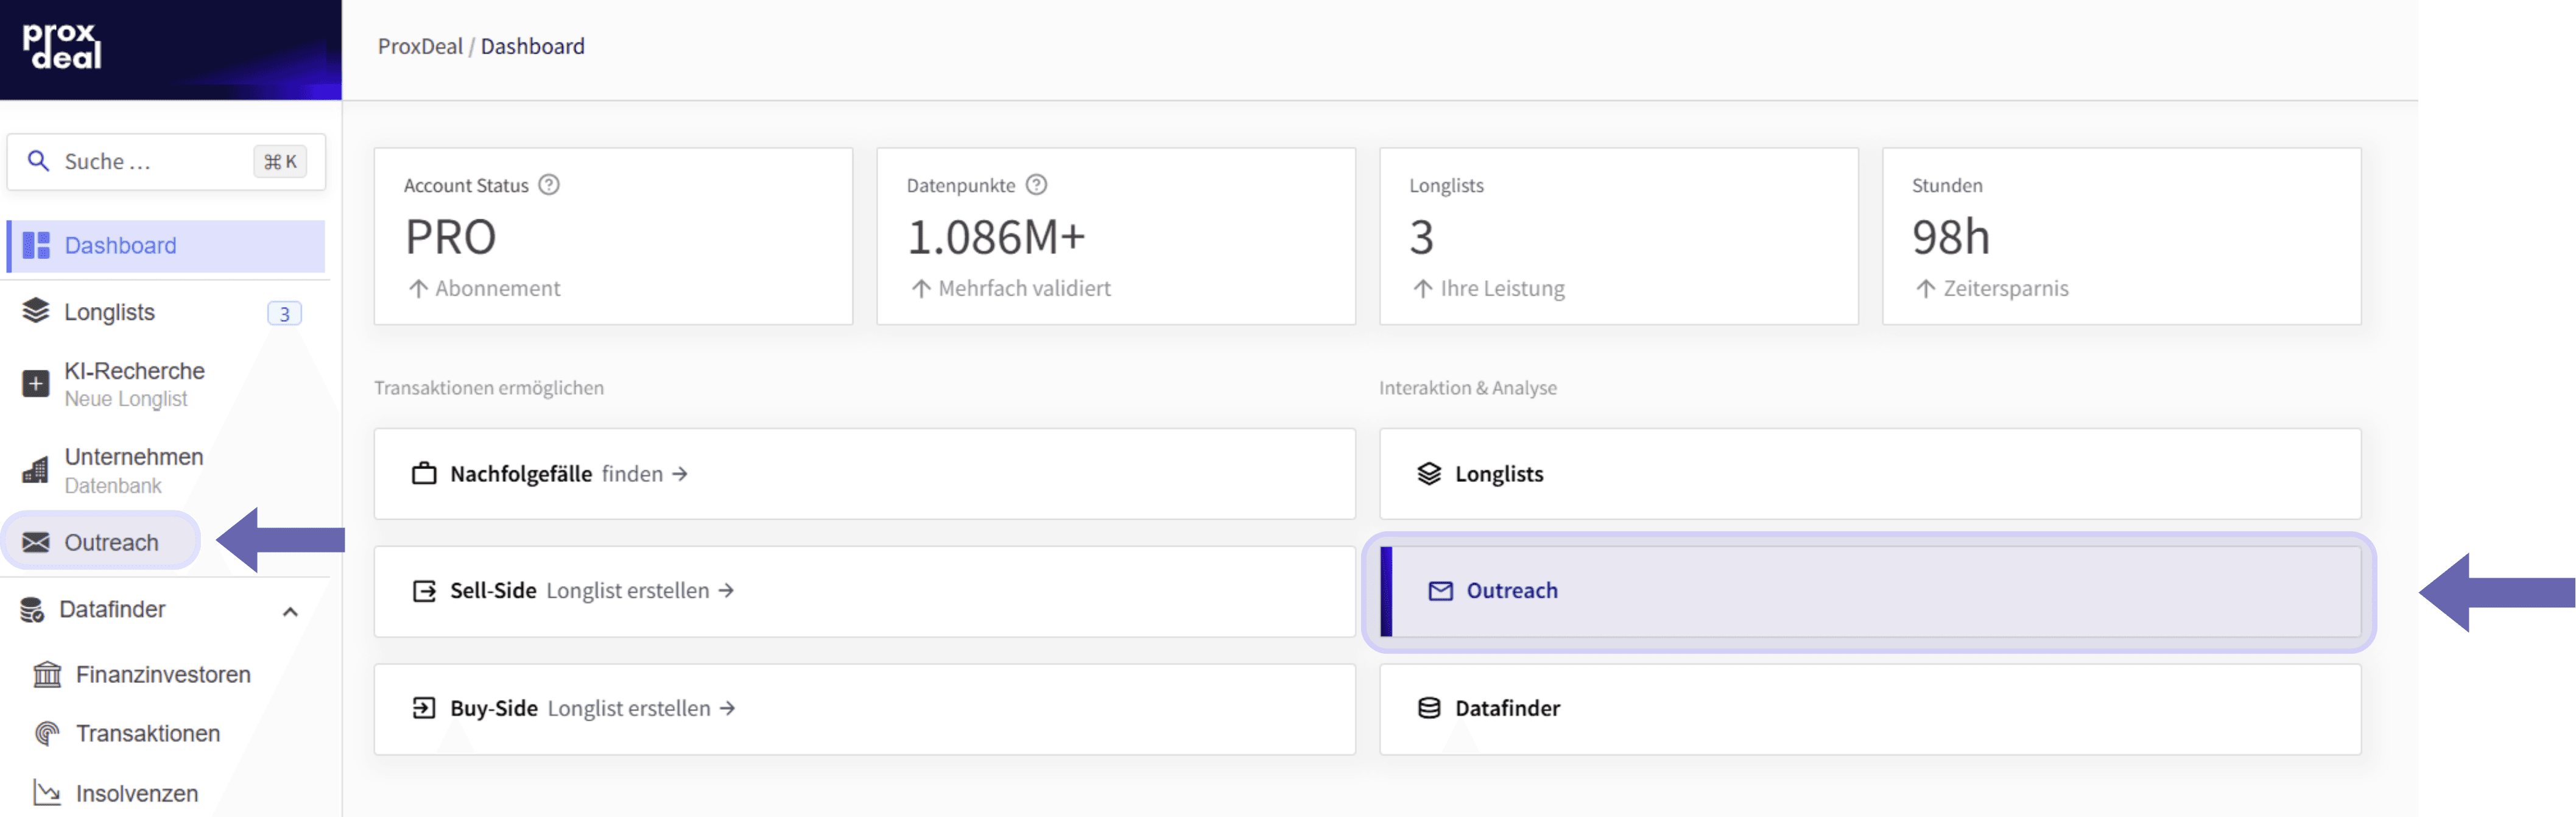Open Sell-Side Longlist erstellen
Screen dimensions: 2576x817
click(x=865, y=591)
